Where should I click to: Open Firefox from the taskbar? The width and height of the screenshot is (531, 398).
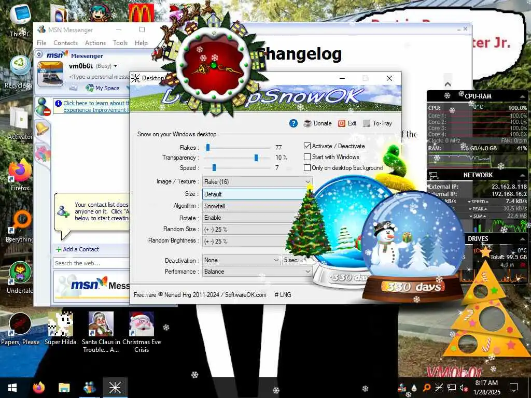pyautogui.click(x=38, y=388)
